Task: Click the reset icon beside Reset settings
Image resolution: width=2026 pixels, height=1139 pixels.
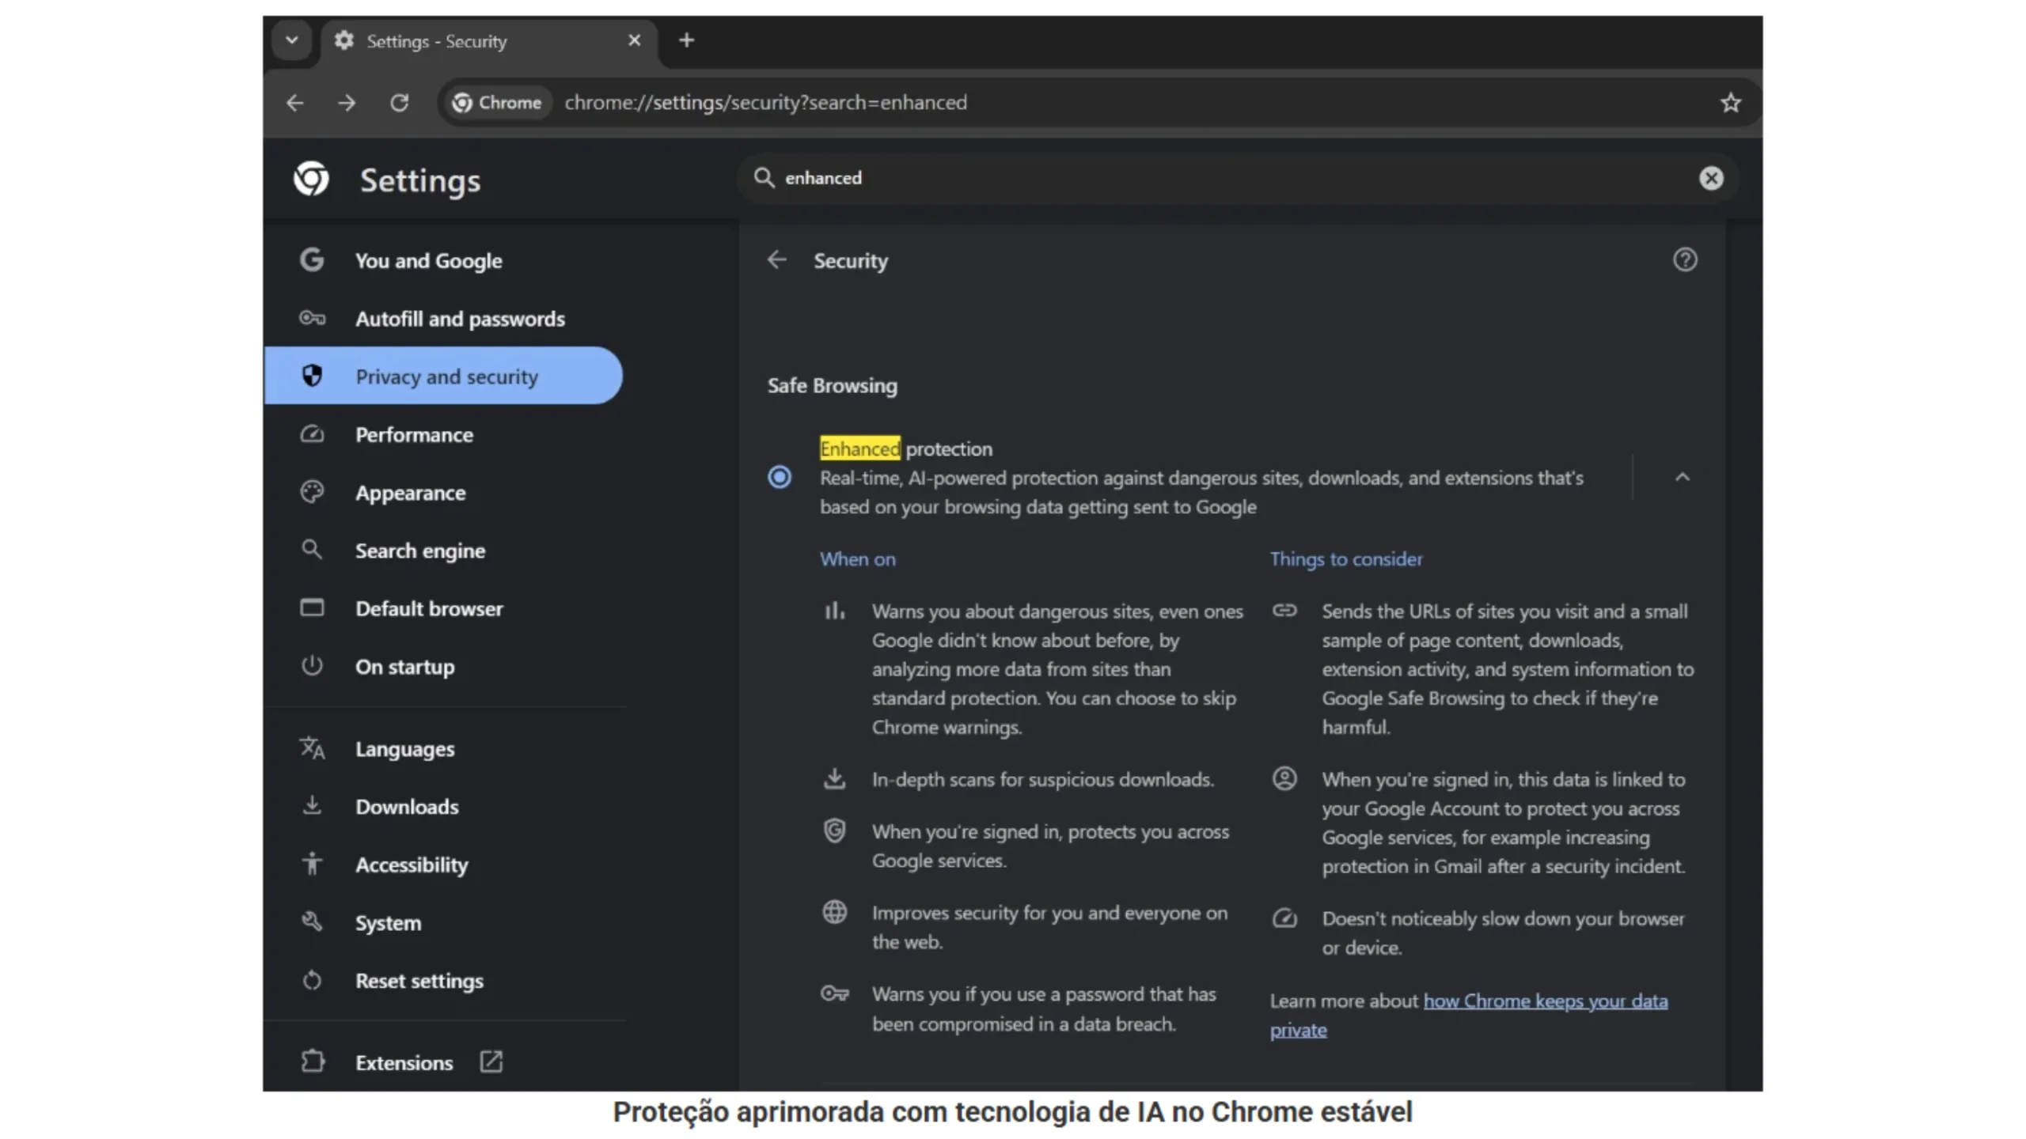Action: coord(312,980)
